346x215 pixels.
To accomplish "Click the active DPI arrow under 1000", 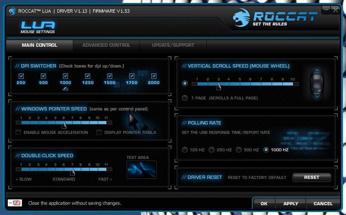I will pyautogui.click(x=65, y=89).
